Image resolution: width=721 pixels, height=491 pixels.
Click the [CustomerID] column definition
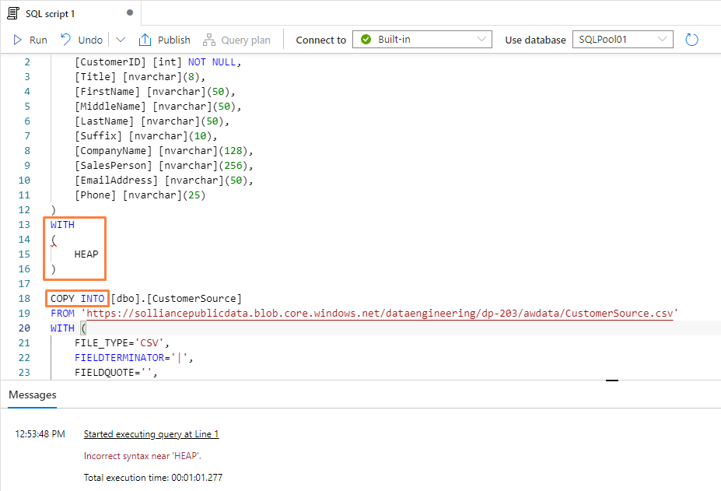coord(158,62)
